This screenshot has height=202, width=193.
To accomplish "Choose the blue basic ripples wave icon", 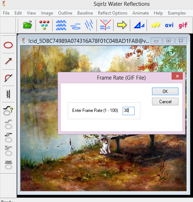I will 61,25.
